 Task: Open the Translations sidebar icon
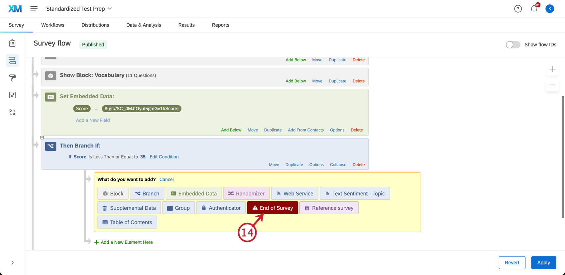[12, 112]
